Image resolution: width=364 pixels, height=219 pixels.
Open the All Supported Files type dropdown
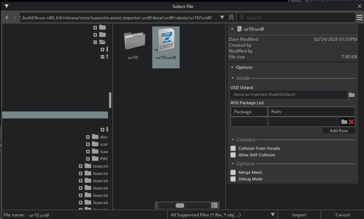272,215
